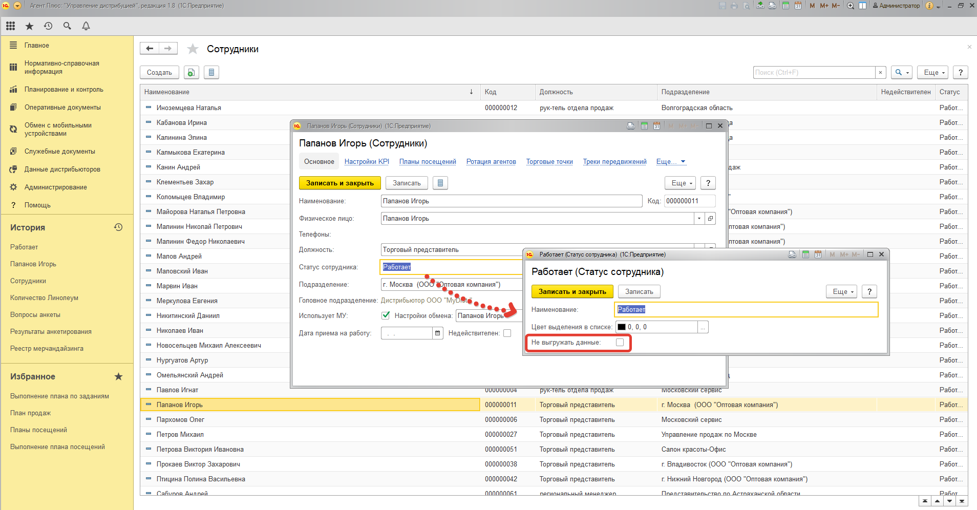Viewport: 977px width, 510px height.
Task: Click the History panel clock icon in sidebar
Action: pyautogui.click(x=118, y=227)
